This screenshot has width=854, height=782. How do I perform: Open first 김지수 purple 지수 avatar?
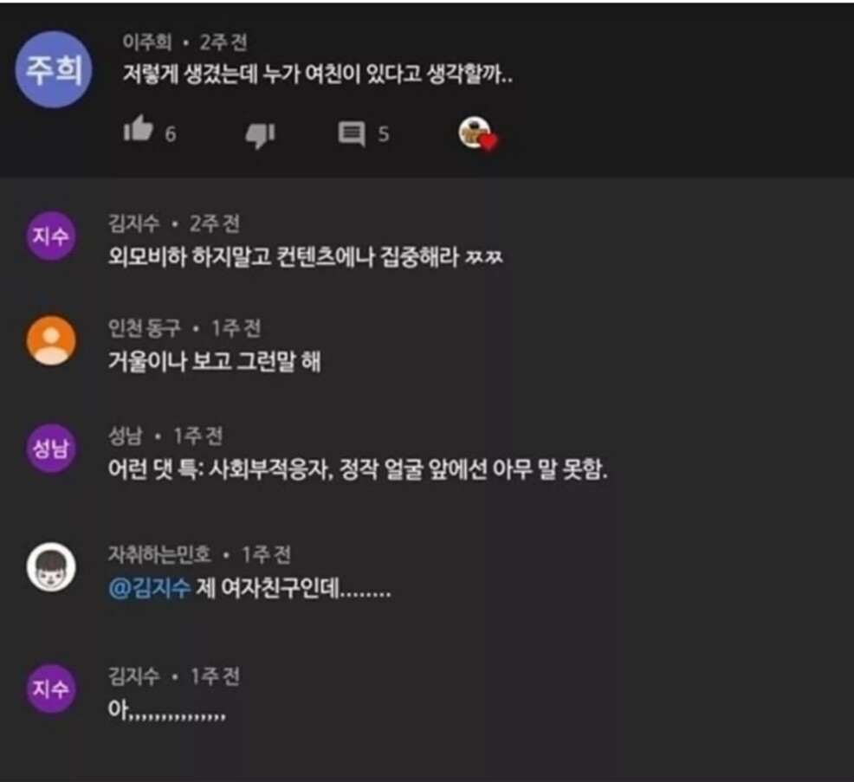point(50,236)
